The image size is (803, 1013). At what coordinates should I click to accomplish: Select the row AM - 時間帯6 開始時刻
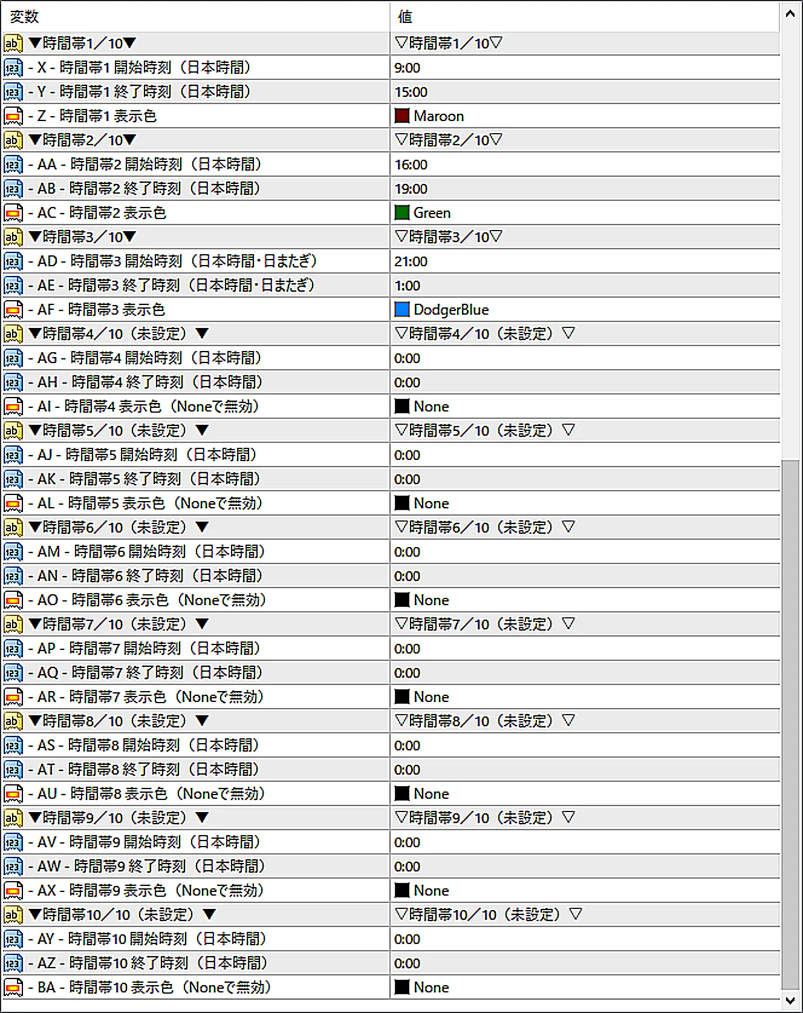(x=391, y=552)
